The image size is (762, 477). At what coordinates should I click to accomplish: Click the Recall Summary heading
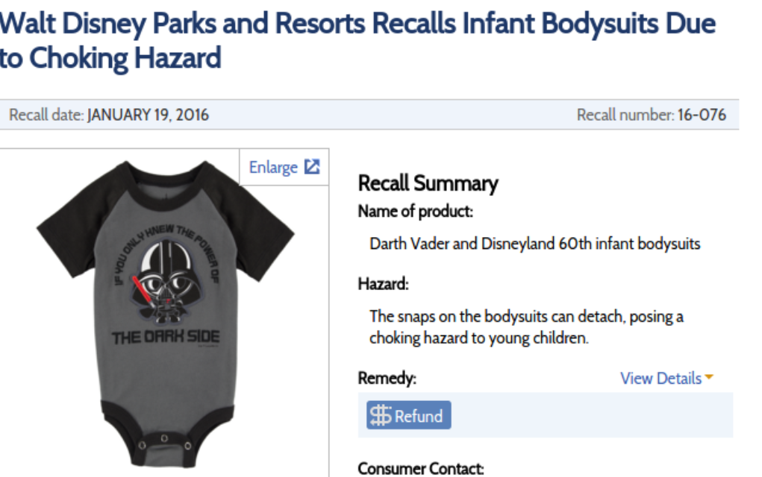[428, 183]
